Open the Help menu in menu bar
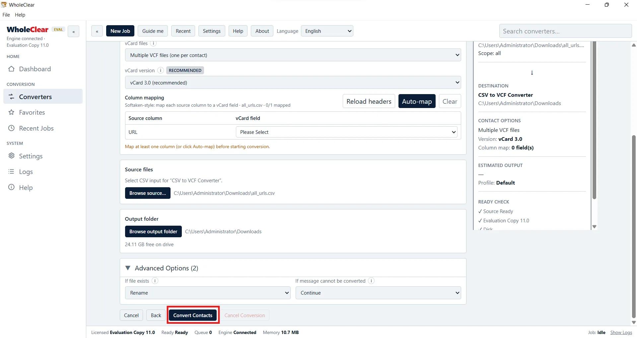The image size is (637, 338). click(20, 15)
